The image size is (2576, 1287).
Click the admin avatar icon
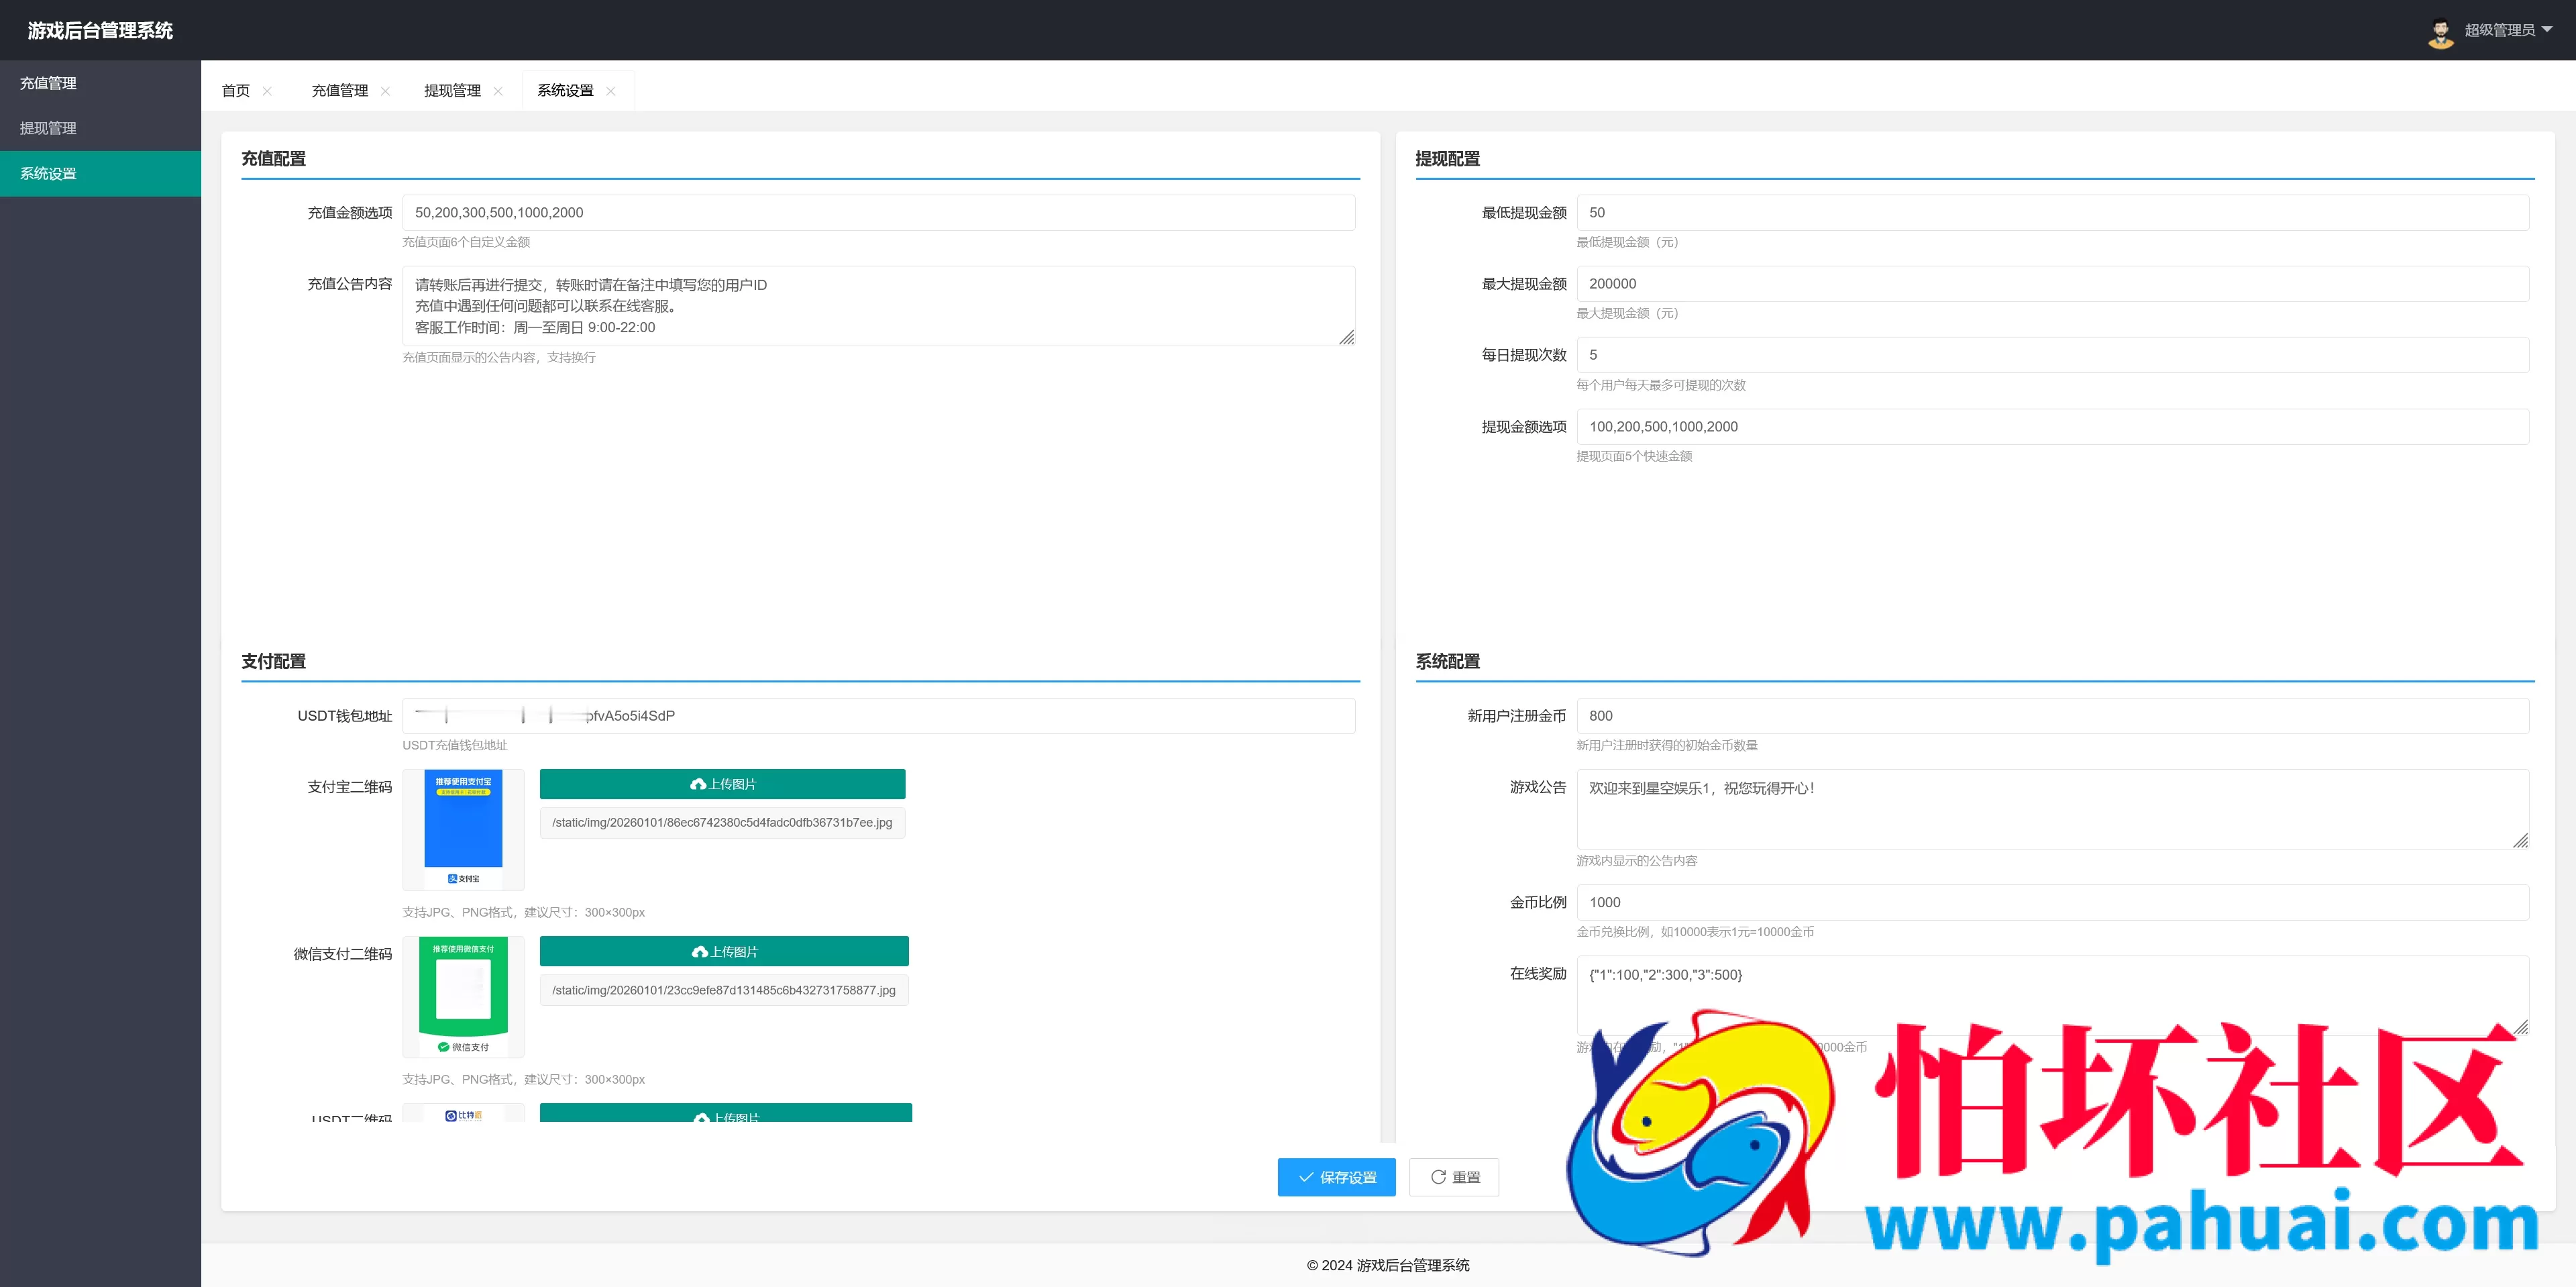2441,32
